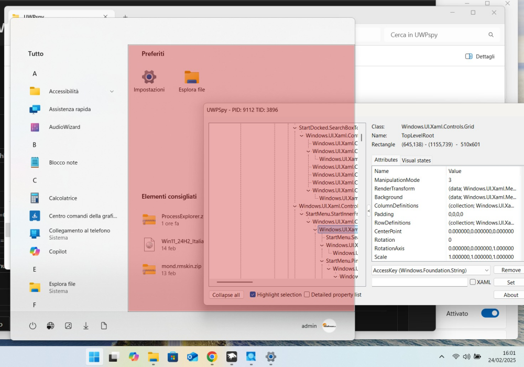Collapse the Windows.UI.Xaml.Control tree node
The height and width of the screenshot is (367, 524).
[x=294, y=206]
